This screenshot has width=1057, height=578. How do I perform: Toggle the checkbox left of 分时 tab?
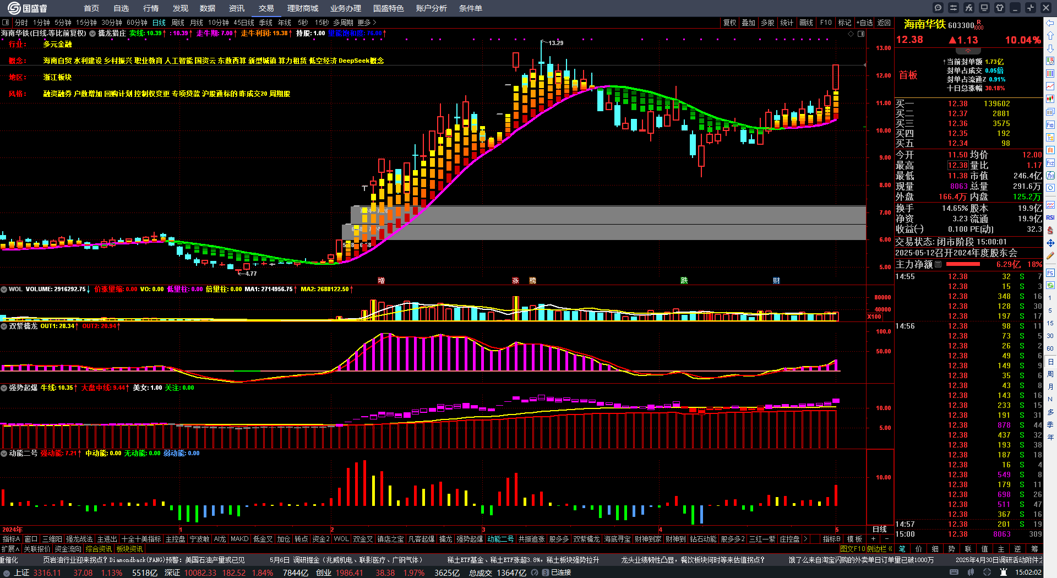6,23
